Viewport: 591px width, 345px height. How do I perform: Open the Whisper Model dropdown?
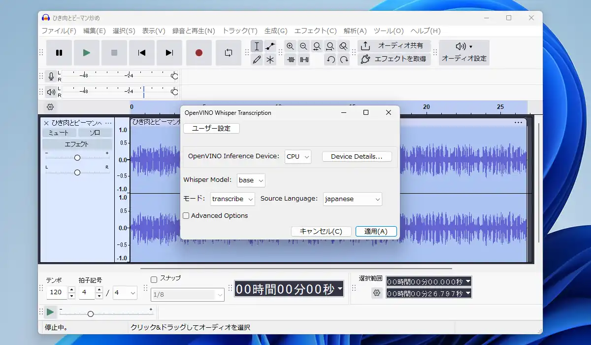(x=251, y=180)
